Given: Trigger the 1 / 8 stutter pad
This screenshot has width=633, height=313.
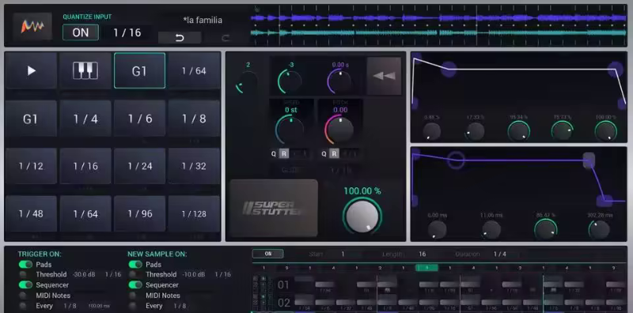Looking at the screenshot, I should 194,119.
